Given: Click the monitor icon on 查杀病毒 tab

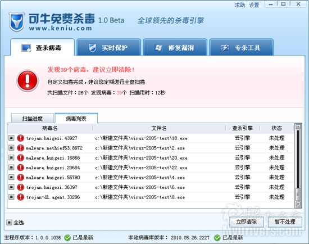Looking at the screenshot, I should [26, 48].
